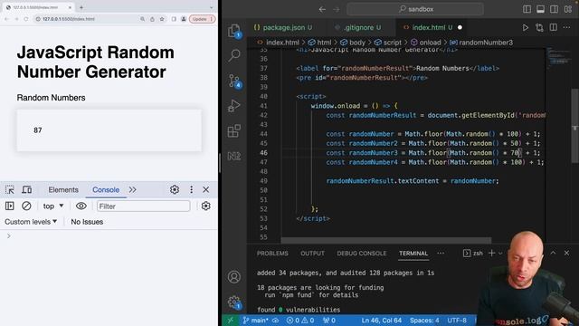Click the zsh terminal profile label
Screen dimensions: 579x326
pyautogui.click(x=473, y=254)
